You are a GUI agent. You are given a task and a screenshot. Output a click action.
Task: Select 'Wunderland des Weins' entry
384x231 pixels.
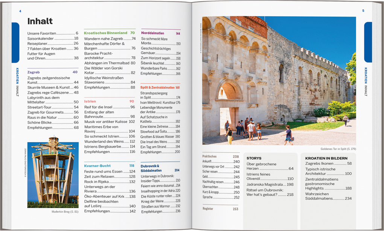pos(110,141)
